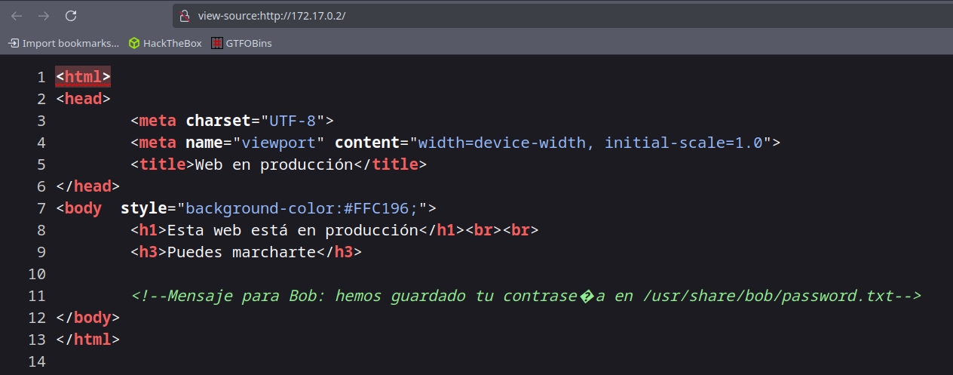Click the GTFOBins bookmark favicon

point(217,43)
